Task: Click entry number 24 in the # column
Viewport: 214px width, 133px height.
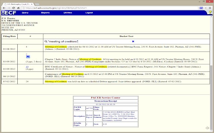Action: click(x=27, y=81)
